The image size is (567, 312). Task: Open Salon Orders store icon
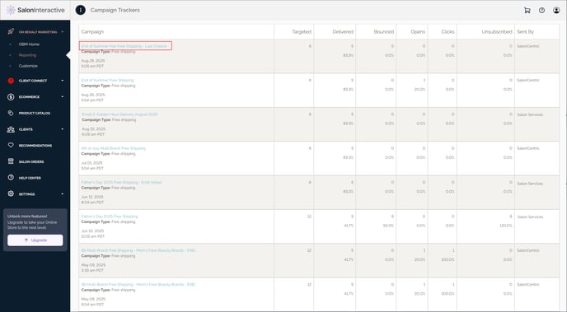11,161
